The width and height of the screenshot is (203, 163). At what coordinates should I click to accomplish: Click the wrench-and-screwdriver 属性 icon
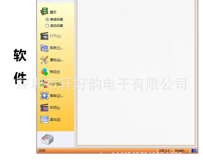(44, 60)
